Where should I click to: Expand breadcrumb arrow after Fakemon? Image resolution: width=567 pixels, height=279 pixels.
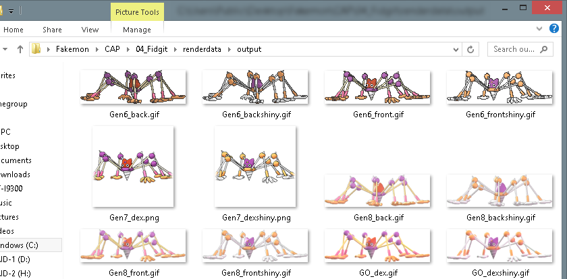[x=97, y=49]
